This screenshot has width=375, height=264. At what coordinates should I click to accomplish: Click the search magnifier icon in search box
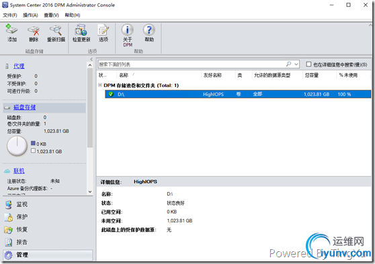click(288, 64)
